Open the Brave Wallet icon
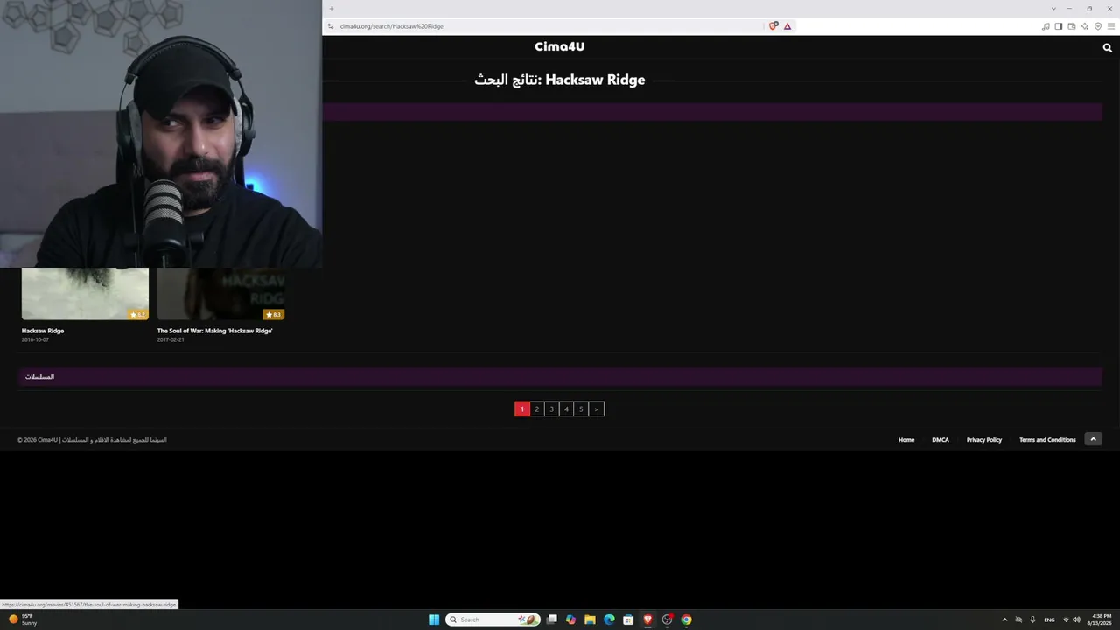 pyautogui.click(x=1072, y=26)
